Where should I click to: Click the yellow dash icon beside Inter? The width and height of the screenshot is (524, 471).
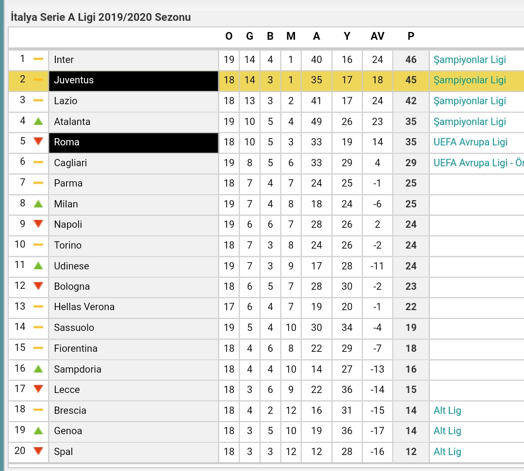pyautogui.click(x=38, y=59)
